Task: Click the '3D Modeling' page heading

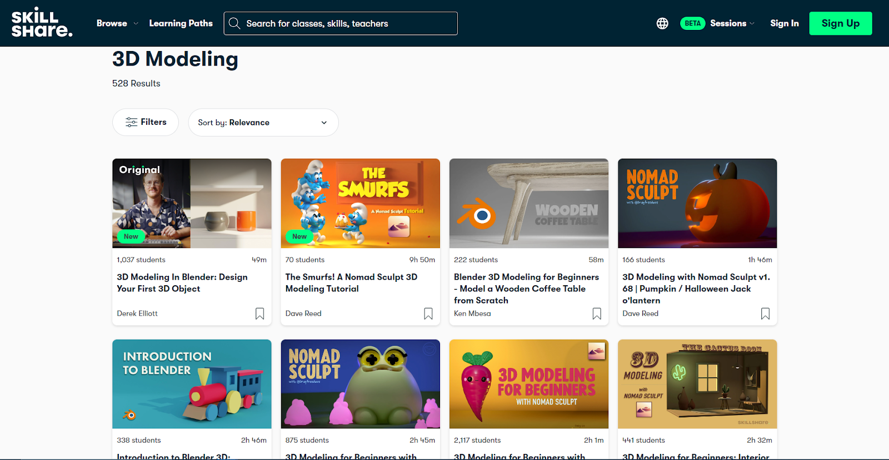Action: (175, 59)
